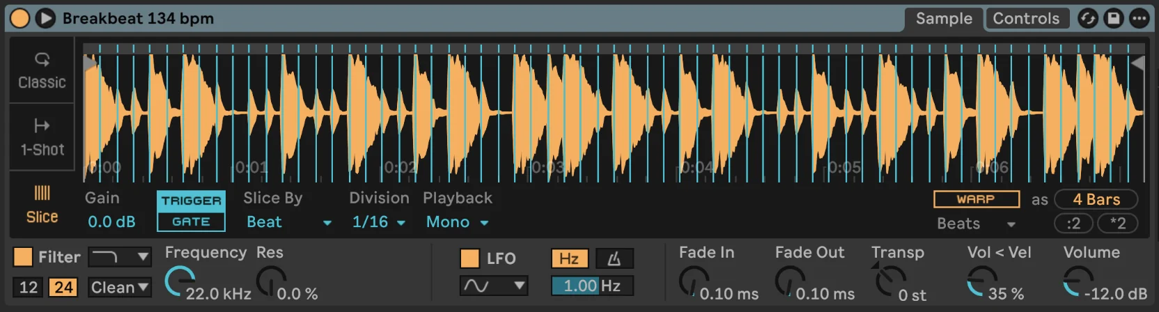Viewport: 1159px width, 312px height.
Task: Open the Division 1/16 dropdown
Action: [378, 222]
